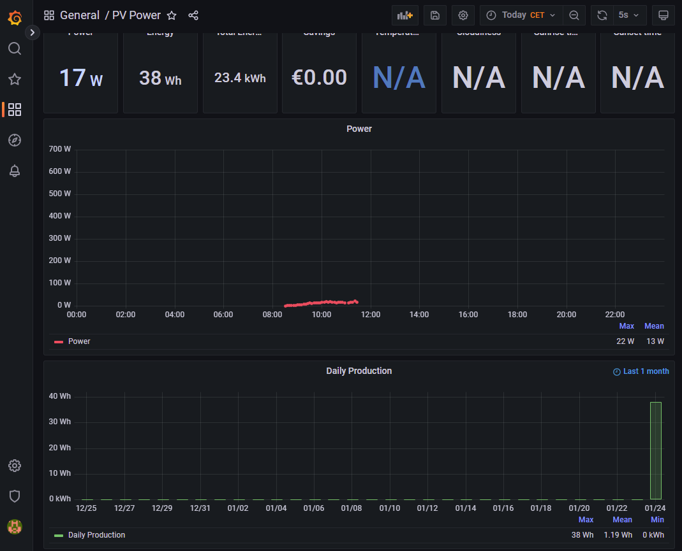Open the 5s refresh interval dropdown

tap(629, 16)
